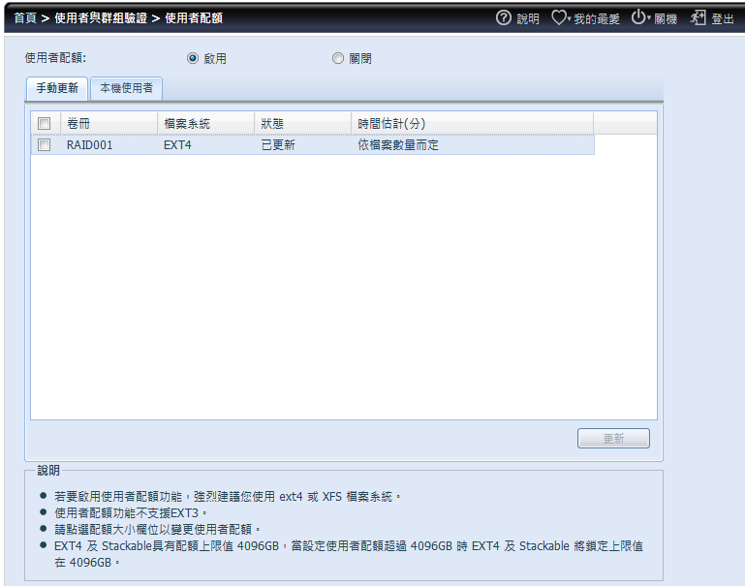Check the RAID001 row checkbox

45,144
